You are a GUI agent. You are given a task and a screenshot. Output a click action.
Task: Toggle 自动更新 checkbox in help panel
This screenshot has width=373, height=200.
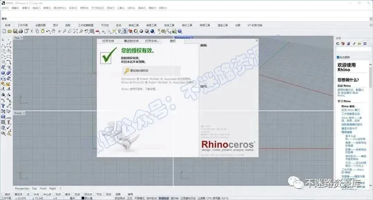[338, 57]
